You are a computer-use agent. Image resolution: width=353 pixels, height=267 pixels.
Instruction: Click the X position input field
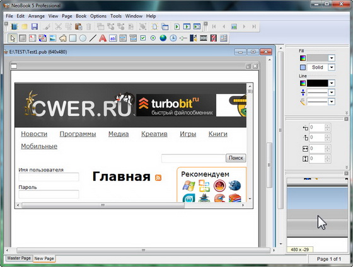317,128
